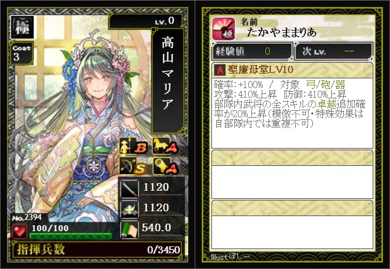Click the 高山マリア name plate
Viewport: 390px width, 269px height.
(168, 80)
